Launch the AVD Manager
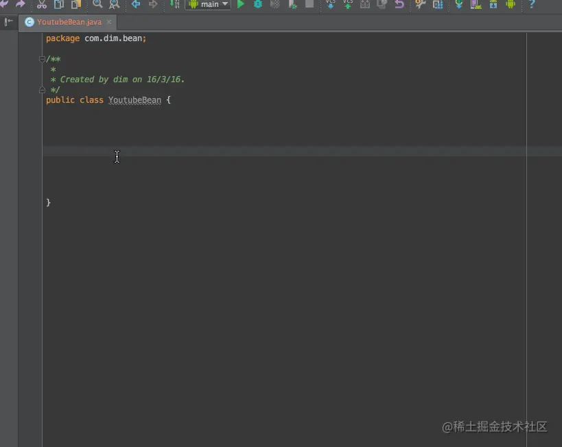562x447 pixels. [475, 5]
